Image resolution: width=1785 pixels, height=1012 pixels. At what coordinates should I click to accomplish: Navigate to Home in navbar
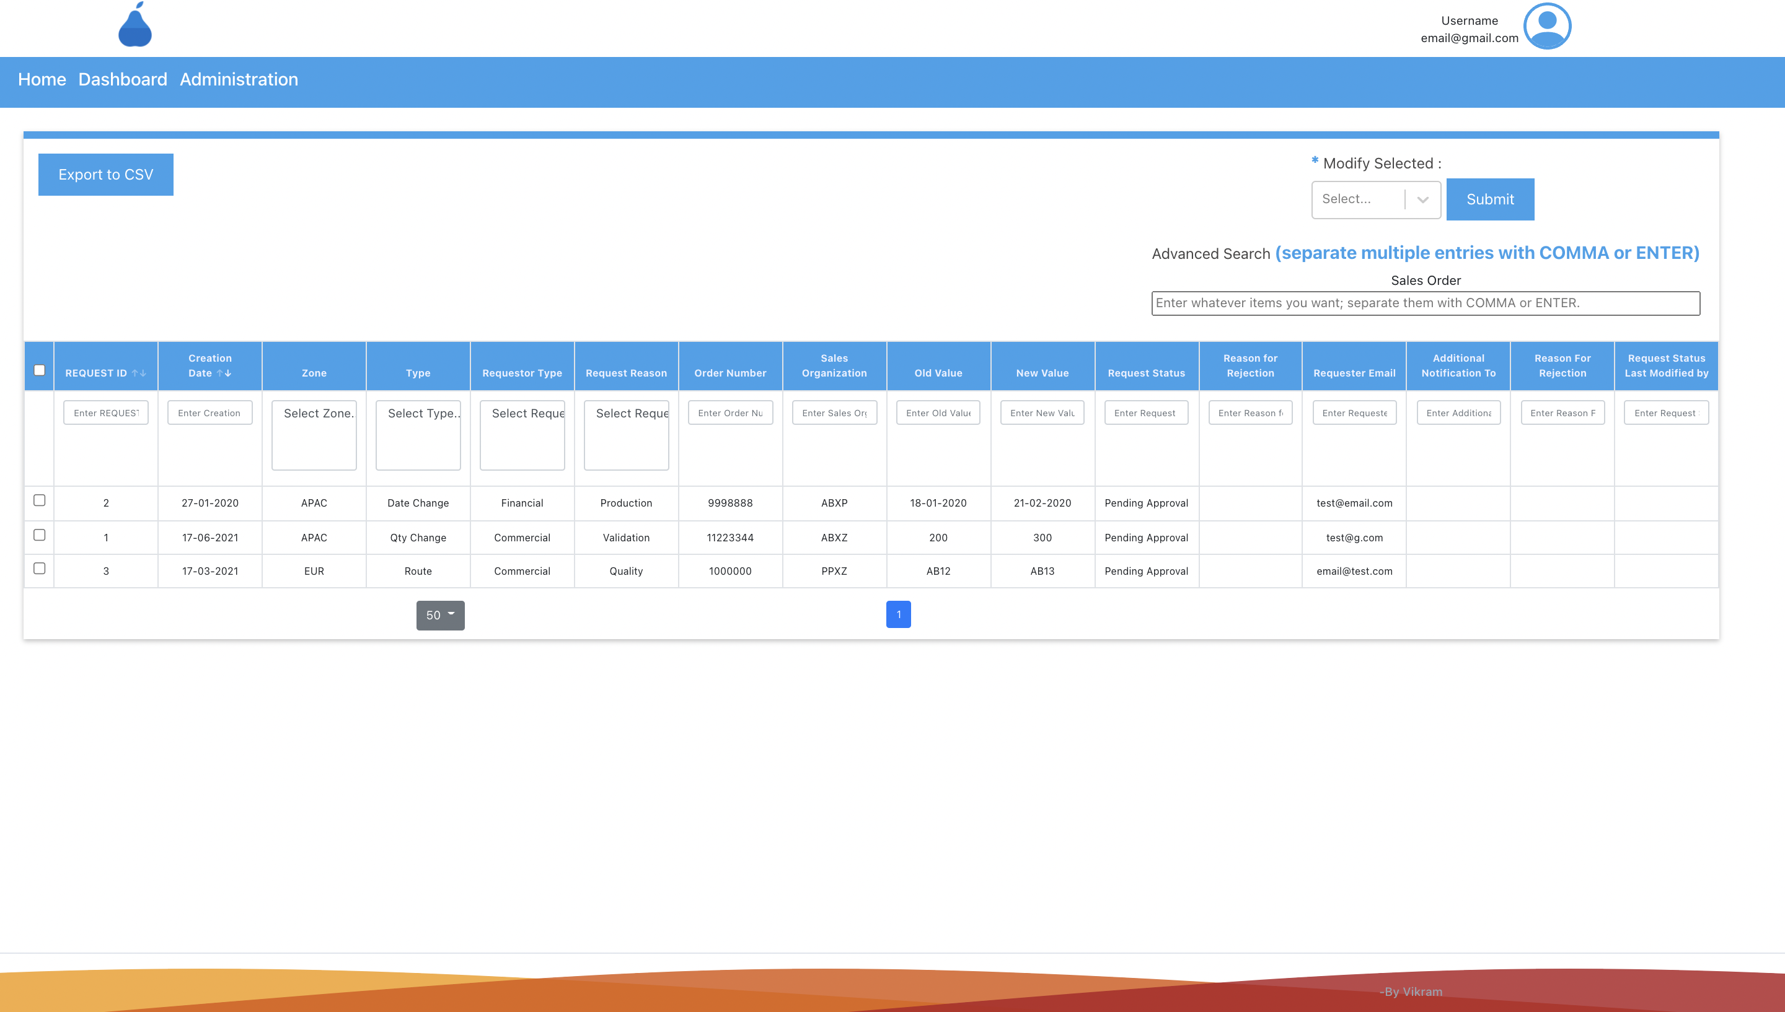(x=42, y=80)
